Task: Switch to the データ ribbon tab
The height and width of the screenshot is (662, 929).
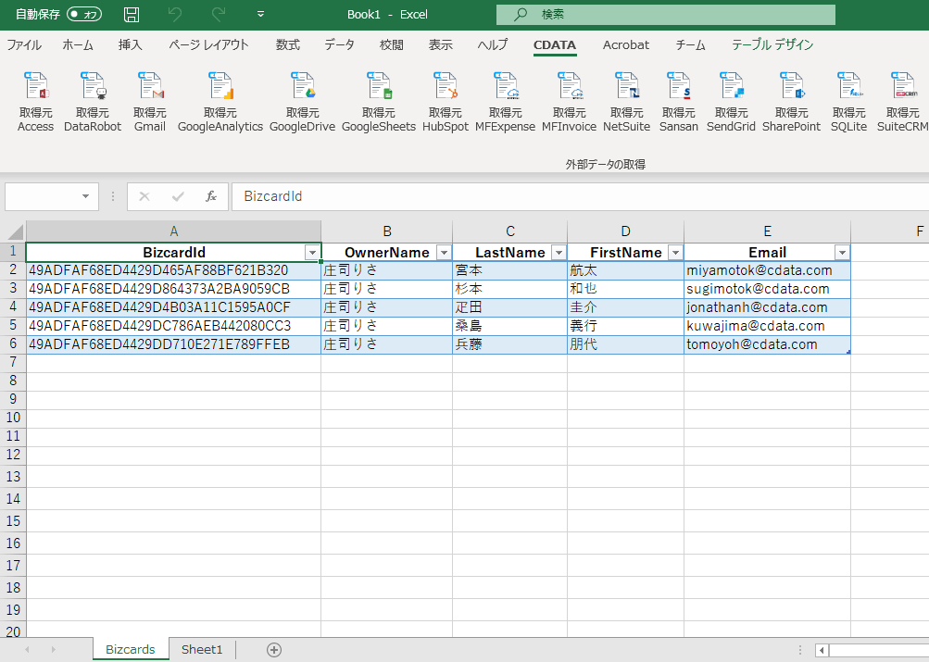Action: click(x=339, y=44)
